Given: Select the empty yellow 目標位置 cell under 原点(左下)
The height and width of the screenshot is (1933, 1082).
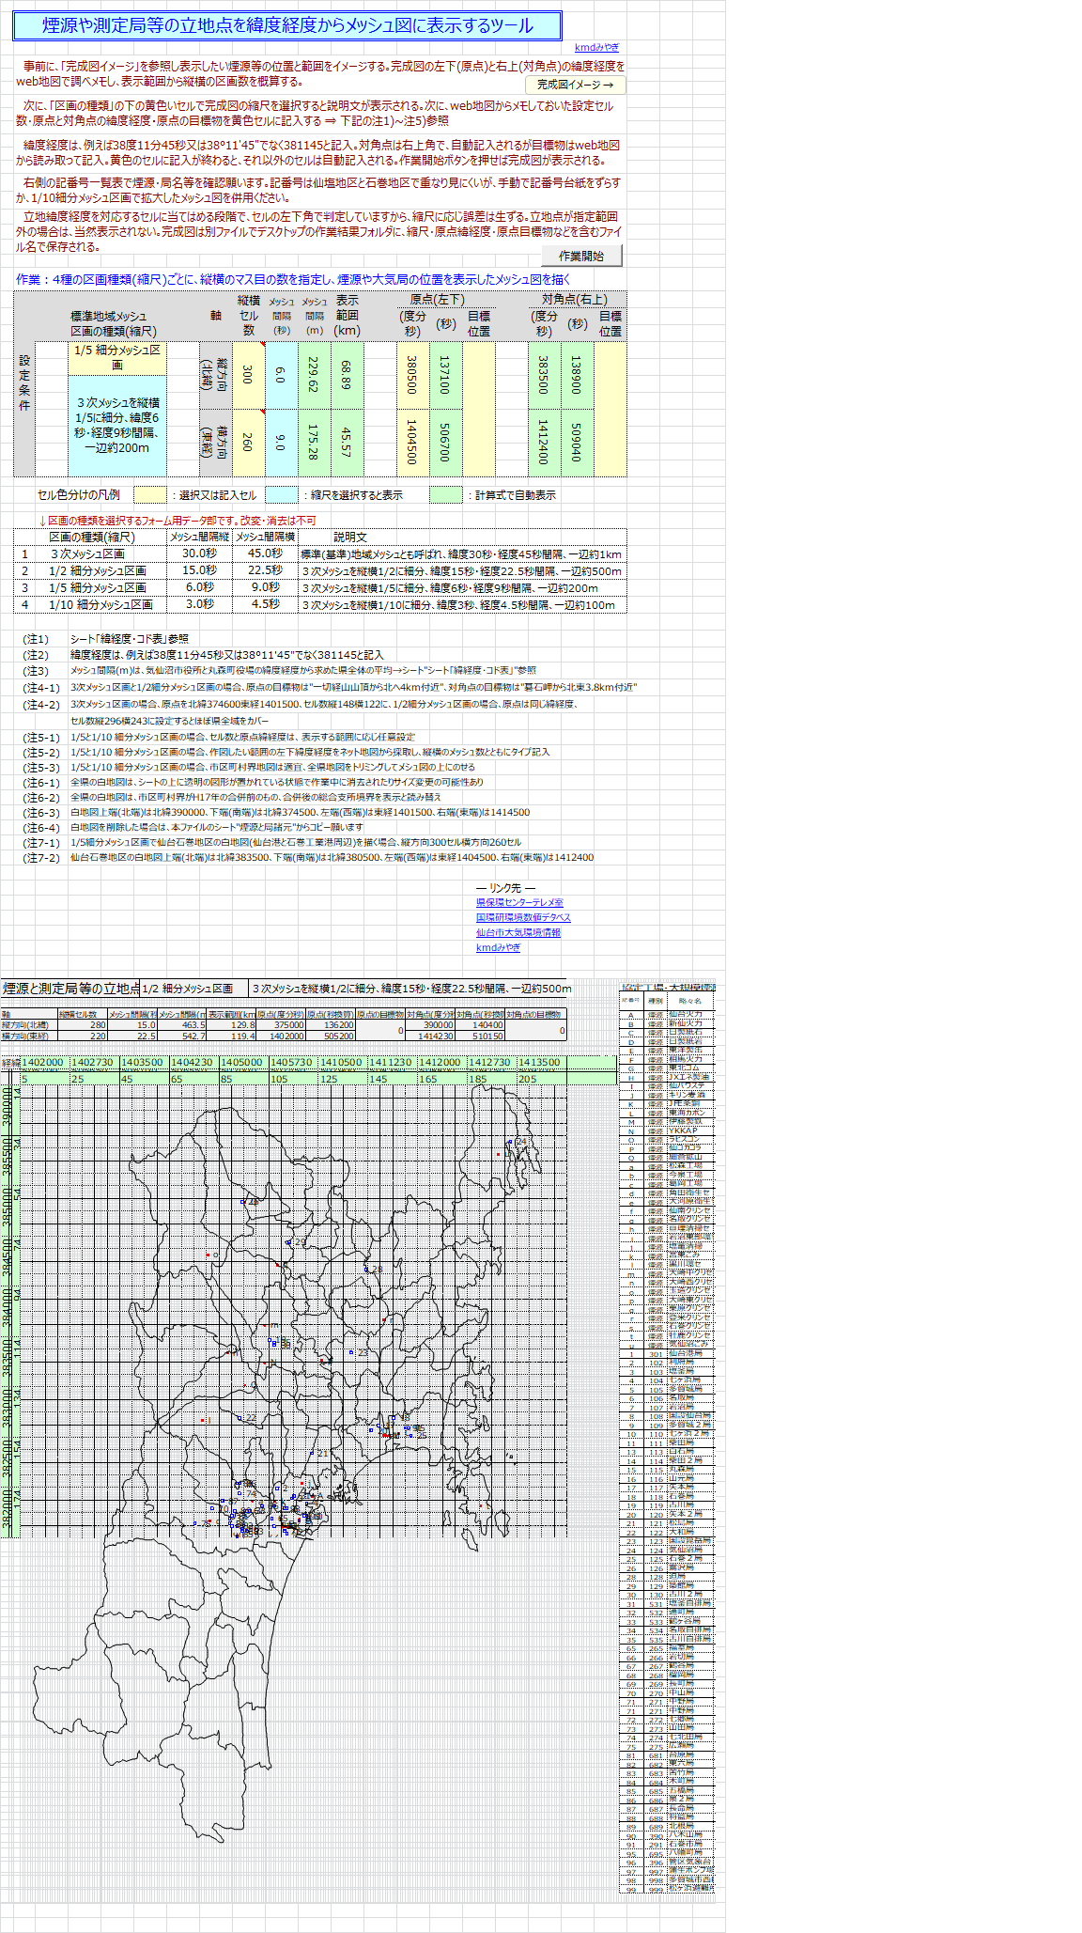Looking at the screenshot, I should (479, 409).
